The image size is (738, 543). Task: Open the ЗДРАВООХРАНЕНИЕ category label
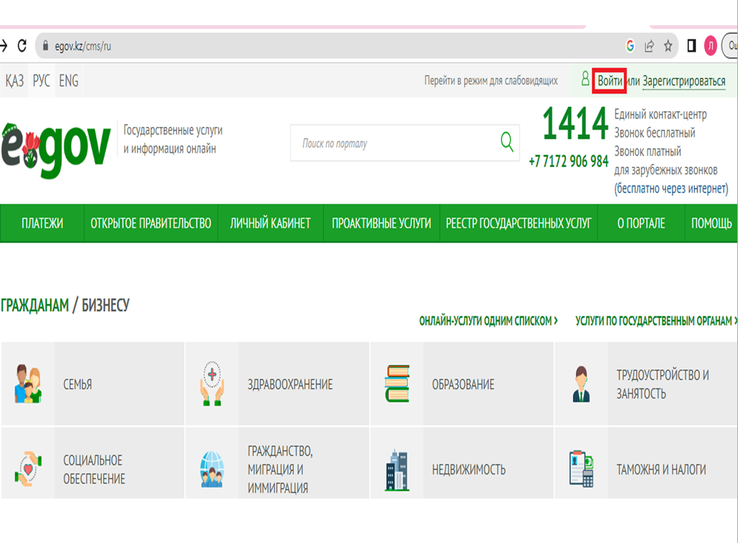290,384
